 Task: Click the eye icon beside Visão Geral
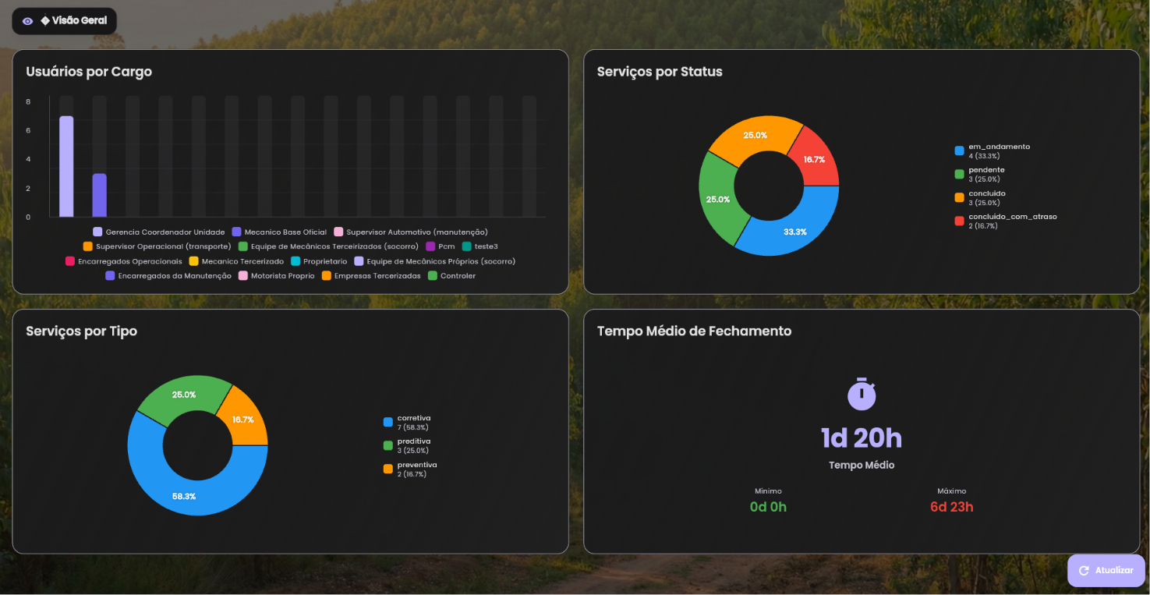(x=28, y=21)
